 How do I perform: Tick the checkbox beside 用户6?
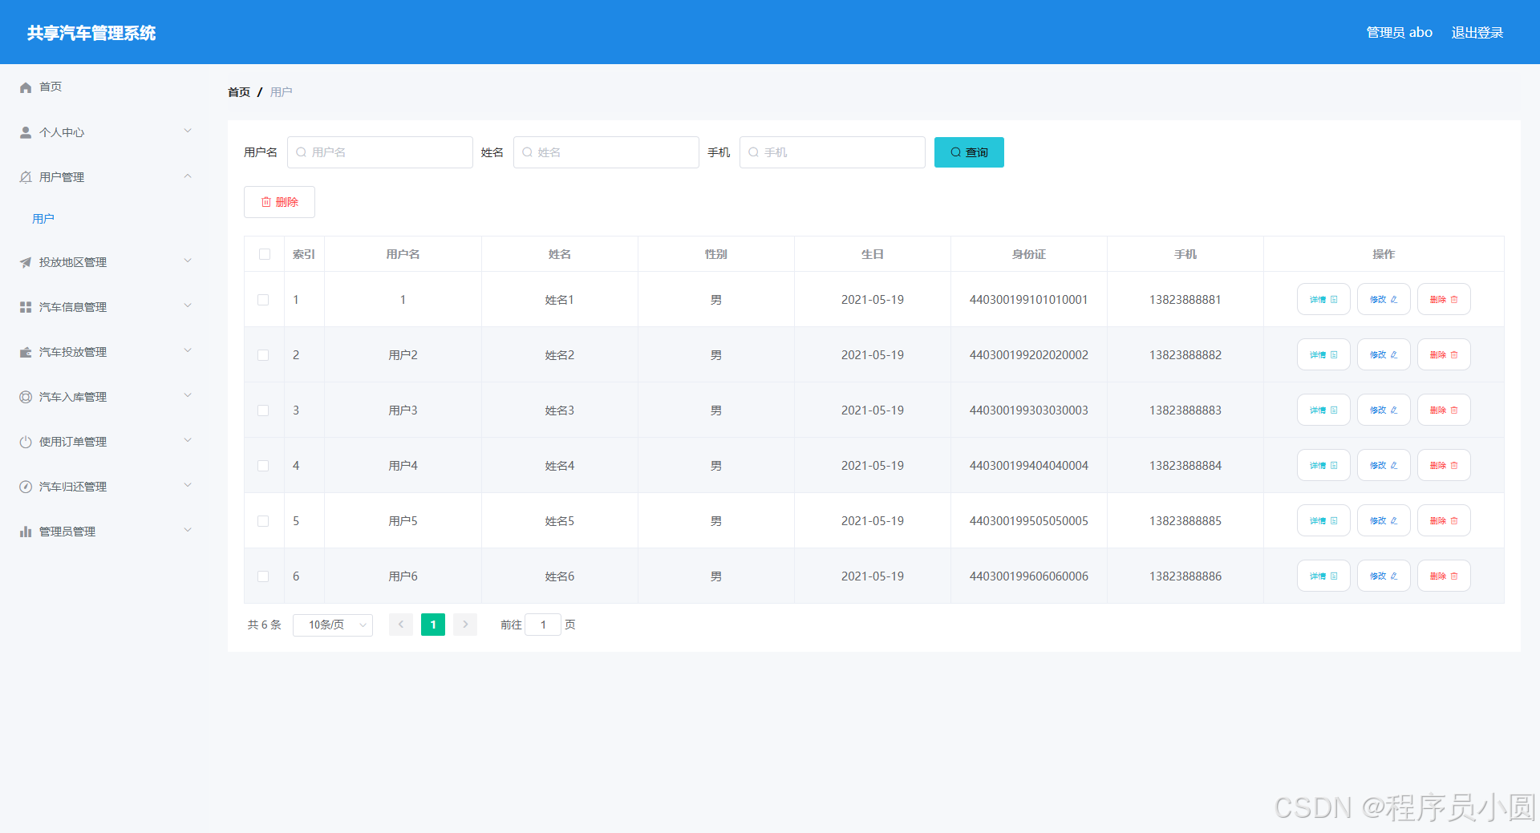click(x=263, y=576)
